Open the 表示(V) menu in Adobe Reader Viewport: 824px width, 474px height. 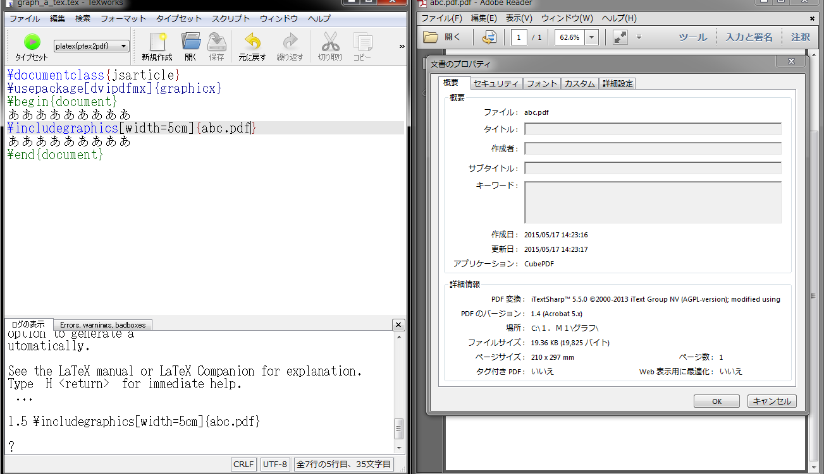point(519,18)
